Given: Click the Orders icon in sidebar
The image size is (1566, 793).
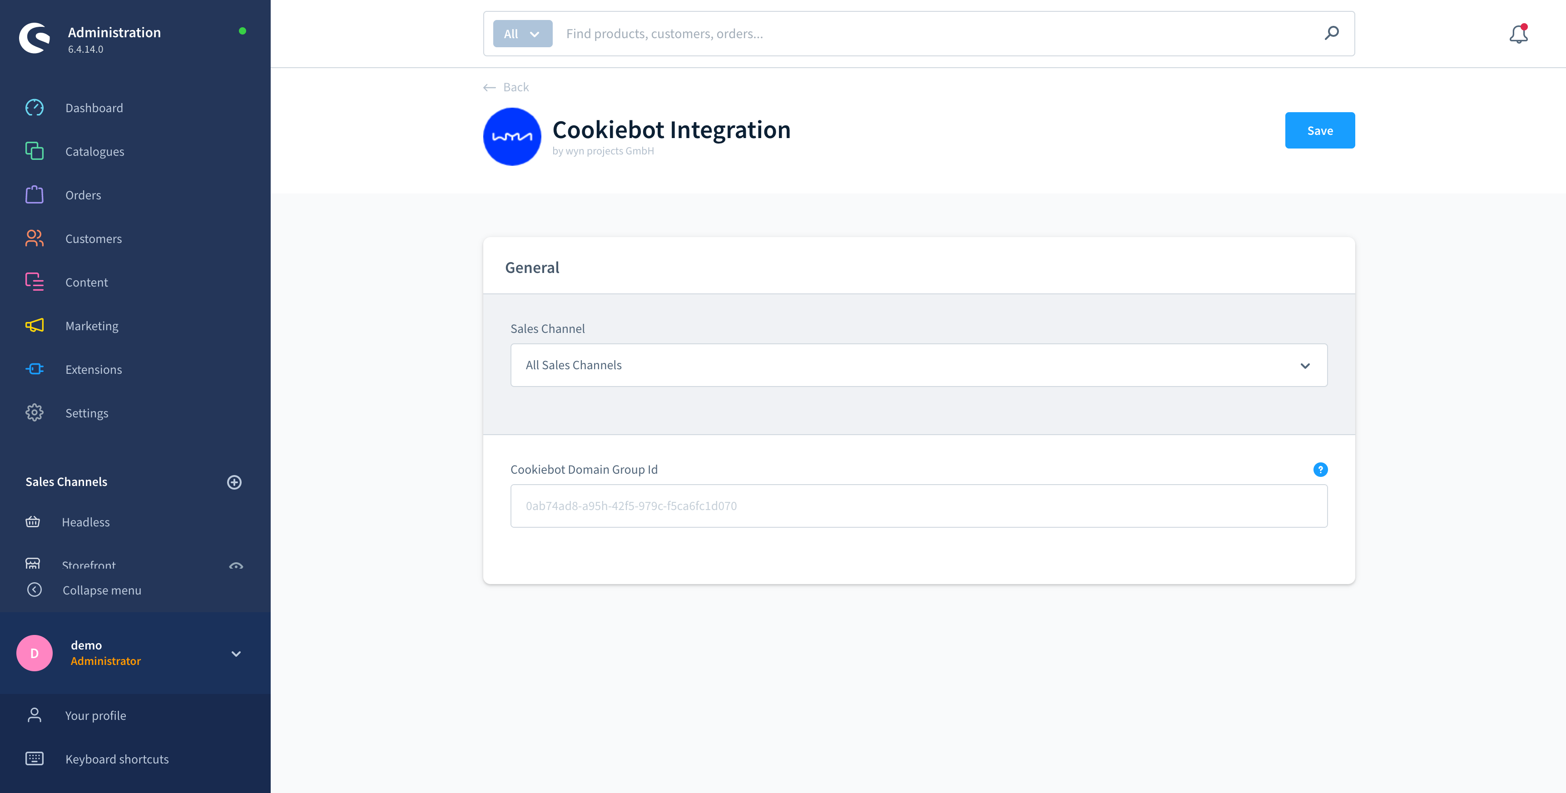Looking at the screenshot, I should click(x=35, y=194).
